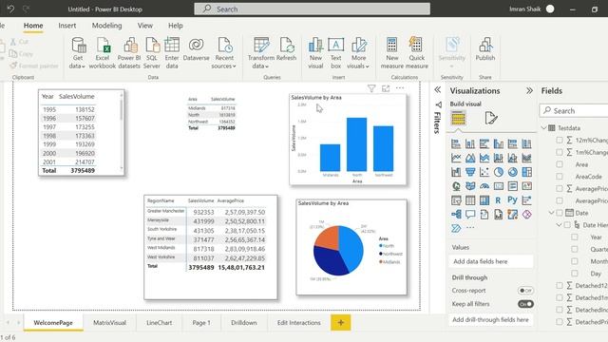The height and width of the screenshot is (342, 608).
Task: Select the Funnel visual
Action: tap(470, 172)
